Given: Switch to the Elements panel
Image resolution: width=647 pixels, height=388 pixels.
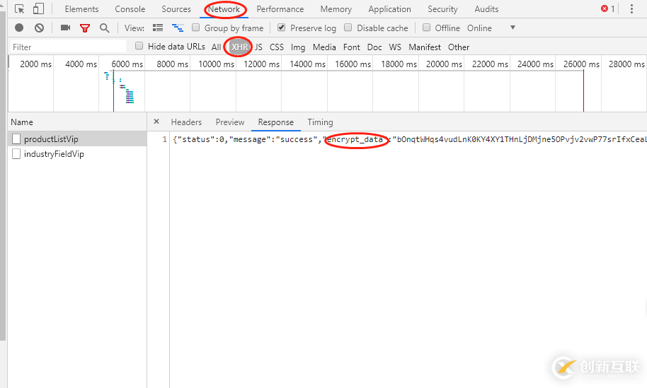Looking at the screenshot, I should tap(81, 9).
